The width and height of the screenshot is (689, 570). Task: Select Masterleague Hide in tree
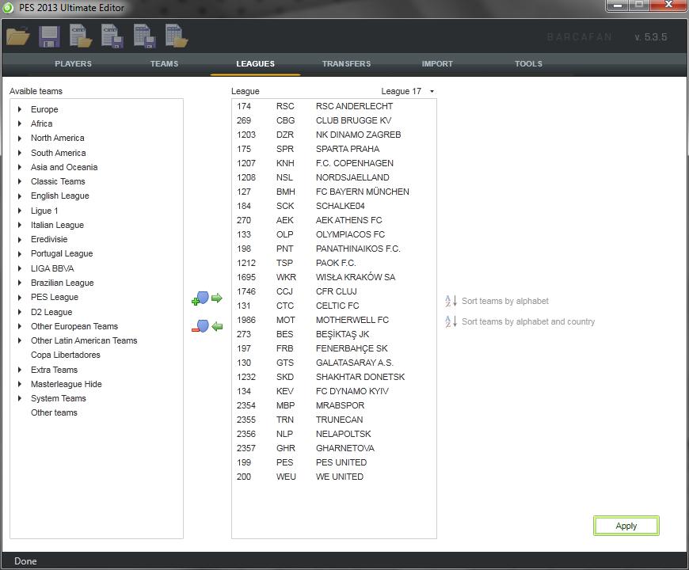66,384
